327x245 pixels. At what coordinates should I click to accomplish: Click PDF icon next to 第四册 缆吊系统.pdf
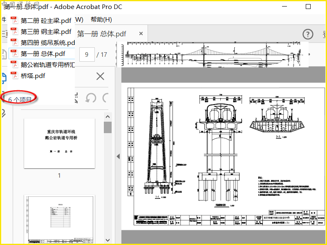(x=14, y=42)
